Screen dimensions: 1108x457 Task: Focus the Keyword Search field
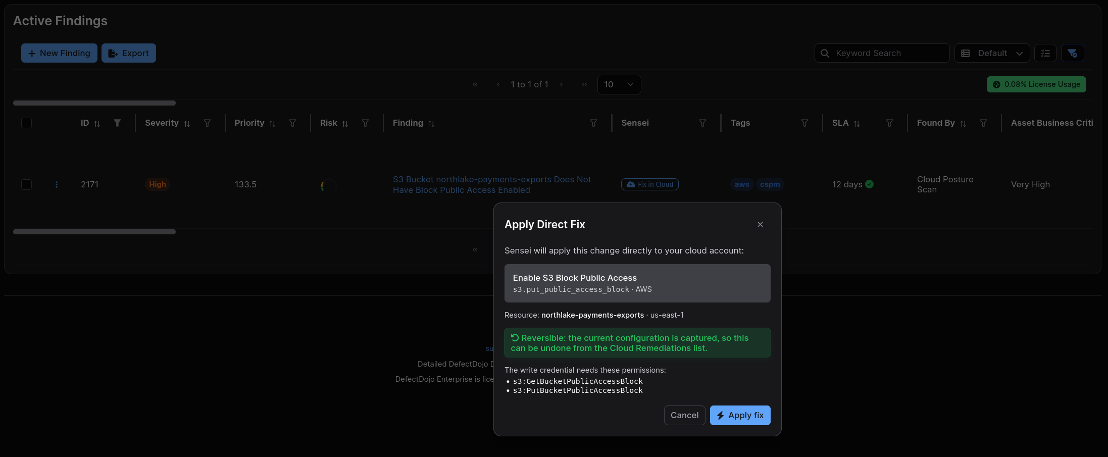pos(882,53)
